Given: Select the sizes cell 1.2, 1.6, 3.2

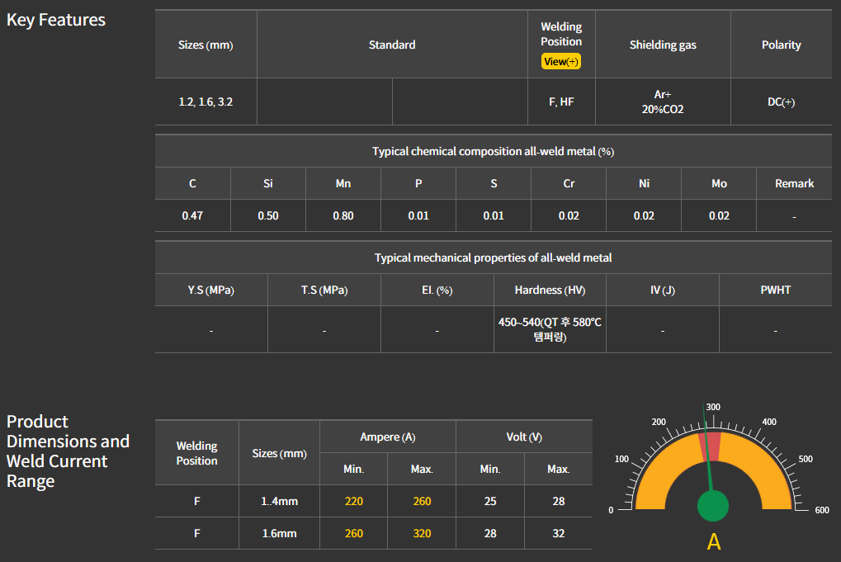Looking at the screenshot, I should pos(206,102).
